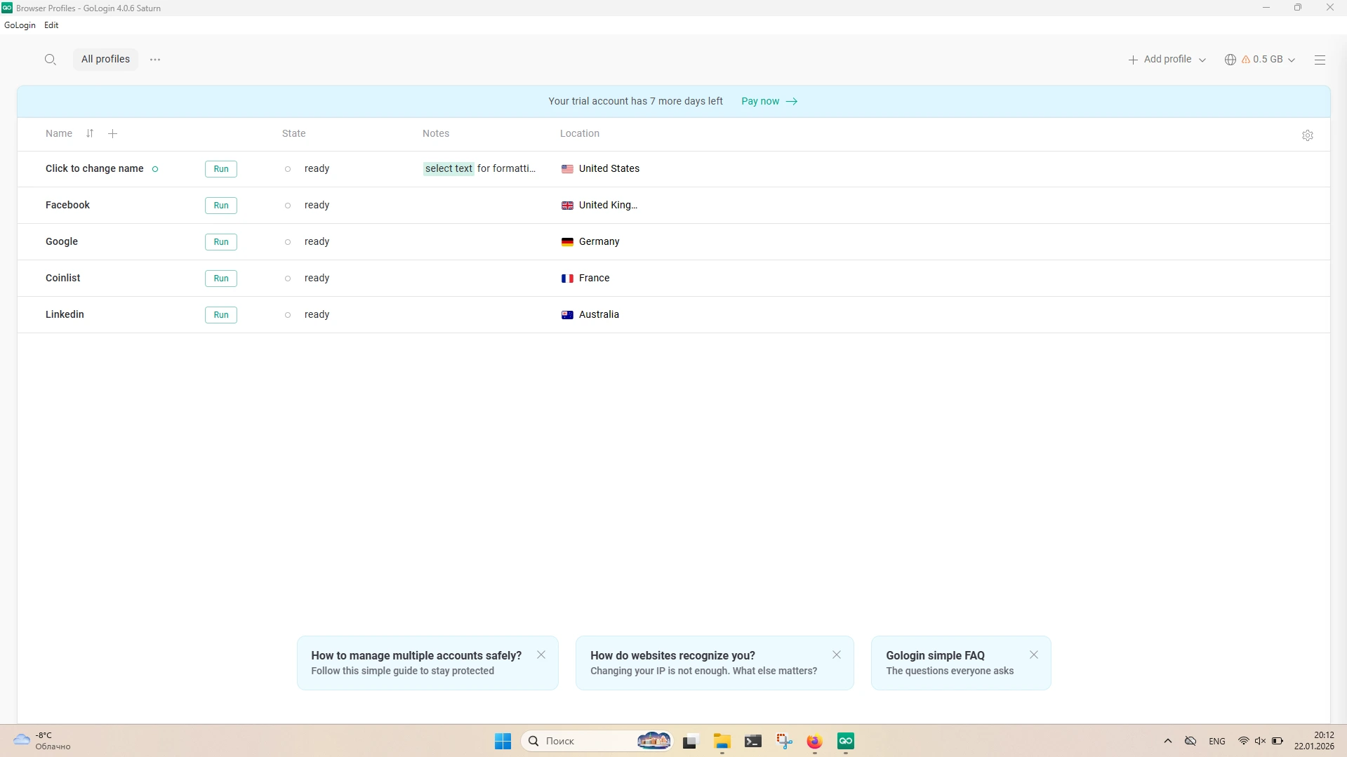The width and height of the screenshot is (1347, 757).
Task: Dismiss the manage multiple accounts card
Action: [x=541, y=655]
